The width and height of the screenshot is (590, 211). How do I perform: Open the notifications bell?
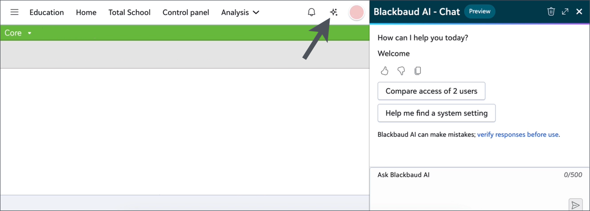tap(311, 12)
